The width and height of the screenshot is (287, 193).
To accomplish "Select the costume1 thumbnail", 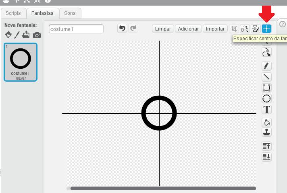I will pos(21,62).
